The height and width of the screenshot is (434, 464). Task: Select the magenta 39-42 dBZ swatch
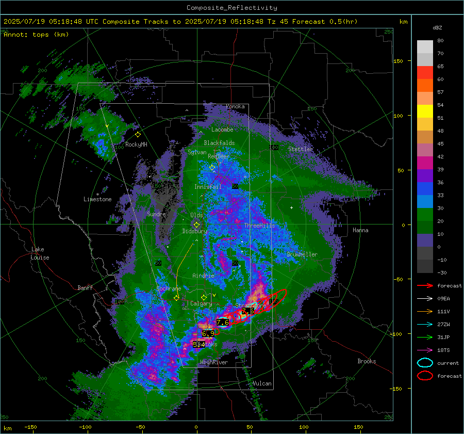click(x=425, y=163)
